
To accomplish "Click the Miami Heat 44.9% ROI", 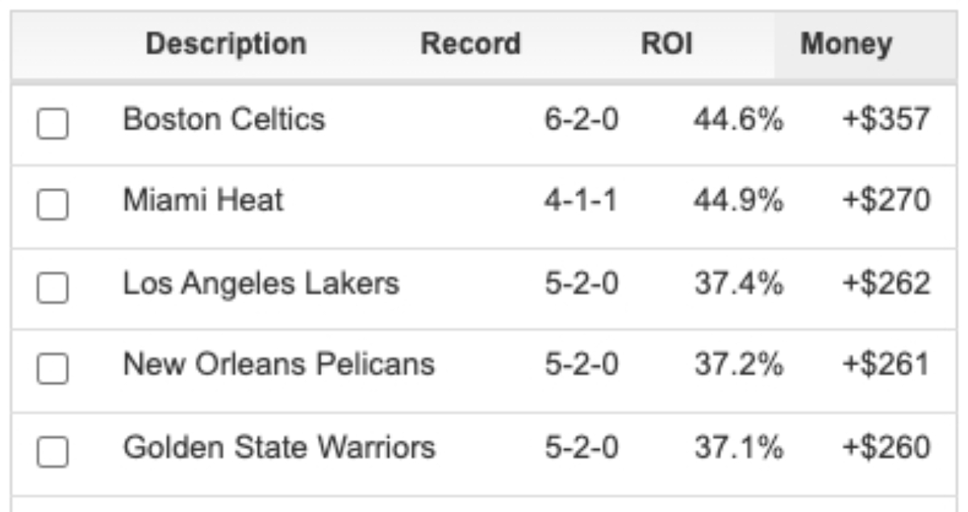I will [738, 201].
